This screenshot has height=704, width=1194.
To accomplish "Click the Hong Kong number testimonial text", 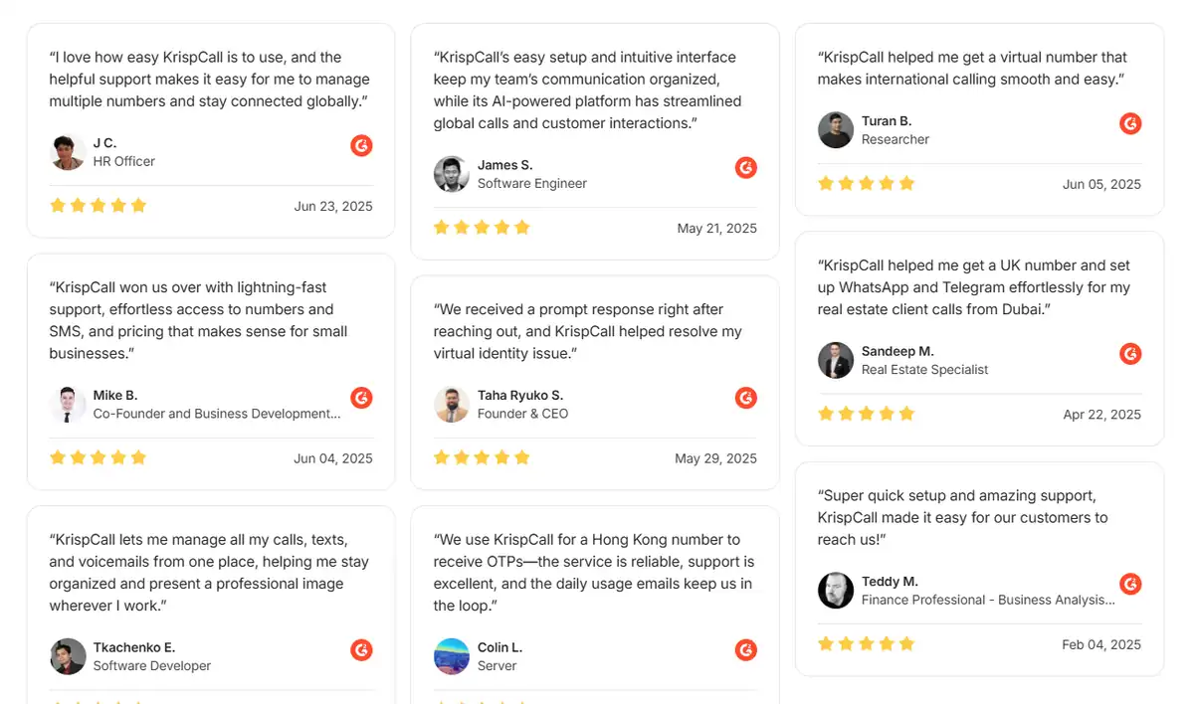I will (593, 573).
